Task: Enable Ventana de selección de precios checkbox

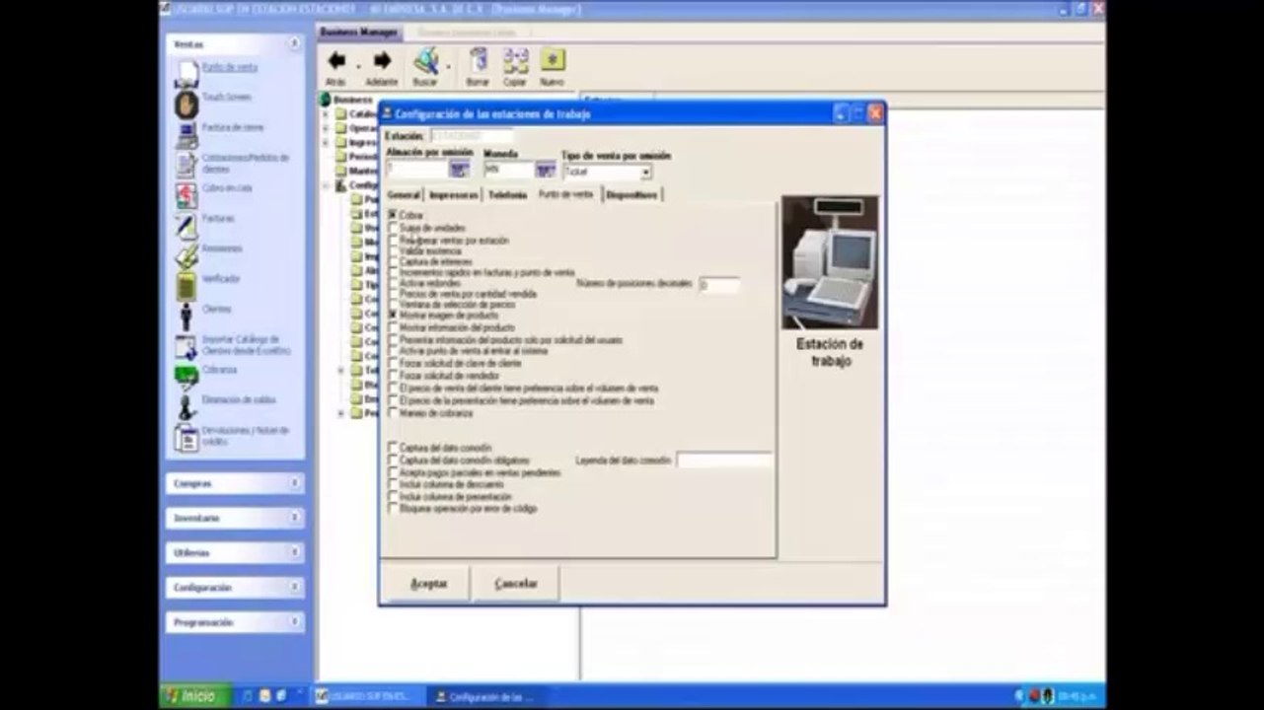Action: click(x=394, y=305)
